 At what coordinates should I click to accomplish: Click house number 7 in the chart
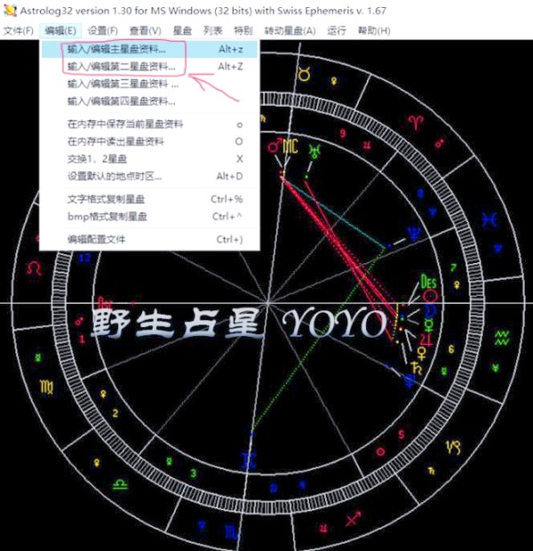point(454,268)
